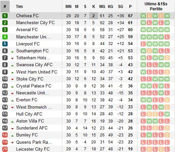The width and height of the screenshot is (175, 152).
Task: Open the Manchester City FC team link
Action: point(35,23)
